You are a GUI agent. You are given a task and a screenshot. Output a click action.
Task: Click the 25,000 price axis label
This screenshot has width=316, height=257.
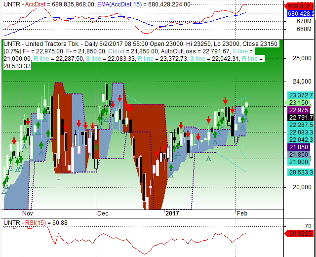302,58
